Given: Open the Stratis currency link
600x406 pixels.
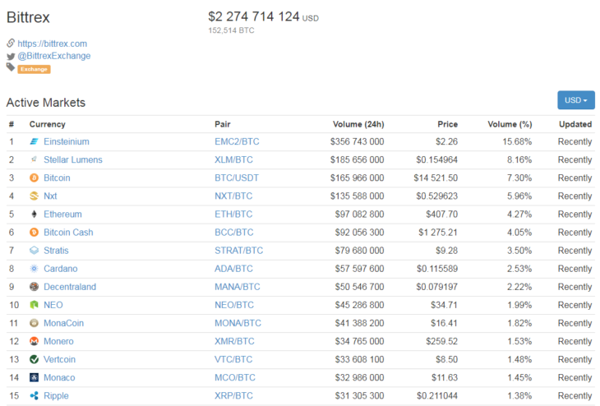Looking at the screenshot, I should point(56,251).
